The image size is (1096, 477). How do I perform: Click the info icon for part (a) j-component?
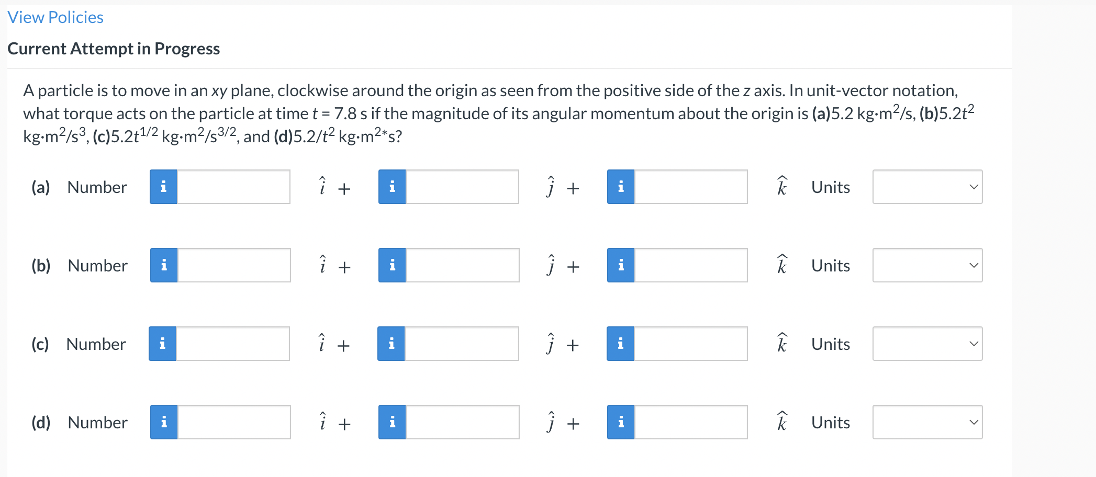(x=392, y=187)
